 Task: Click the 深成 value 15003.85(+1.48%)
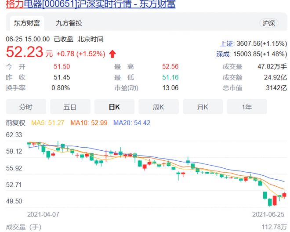(x=260, y=54)
